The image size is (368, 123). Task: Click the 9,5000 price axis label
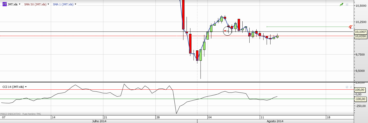pyautogui.click(x=360, y=71)
